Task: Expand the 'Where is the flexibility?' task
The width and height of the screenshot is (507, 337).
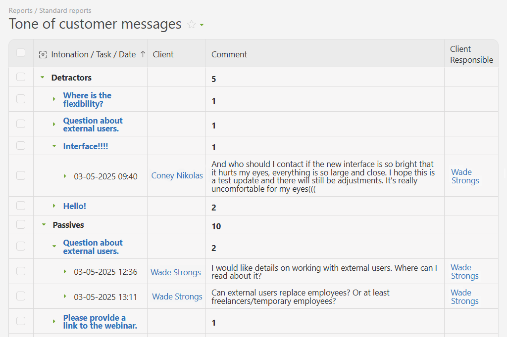Action: pos(54,99)
